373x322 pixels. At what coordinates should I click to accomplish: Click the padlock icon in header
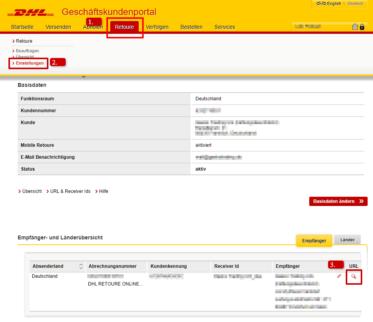click(x=362, y=27)
